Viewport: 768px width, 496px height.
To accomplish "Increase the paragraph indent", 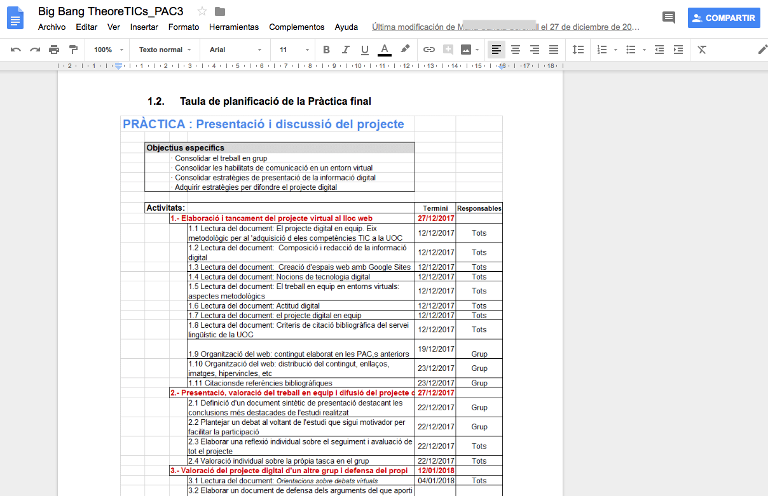I will [678, 50].
